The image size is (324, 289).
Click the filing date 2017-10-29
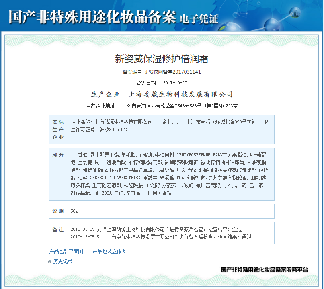pyautogui.click(x=175, y=83)
